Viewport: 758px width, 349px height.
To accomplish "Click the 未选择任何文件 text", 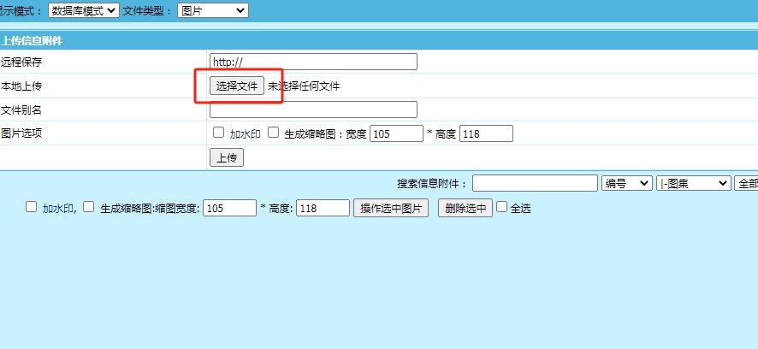I will pos(304,86).
